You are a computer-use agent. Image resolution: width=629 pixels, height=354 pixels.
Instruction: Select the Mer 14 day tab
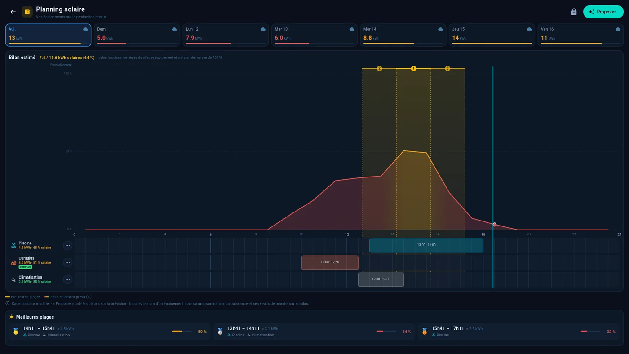coord(403,35)
